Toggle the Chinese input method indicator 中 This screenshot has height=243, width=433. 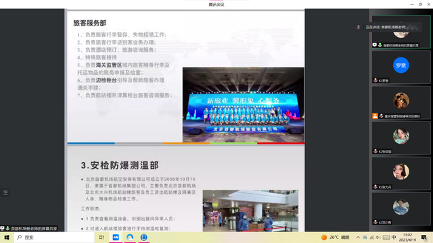coord(394,237)
